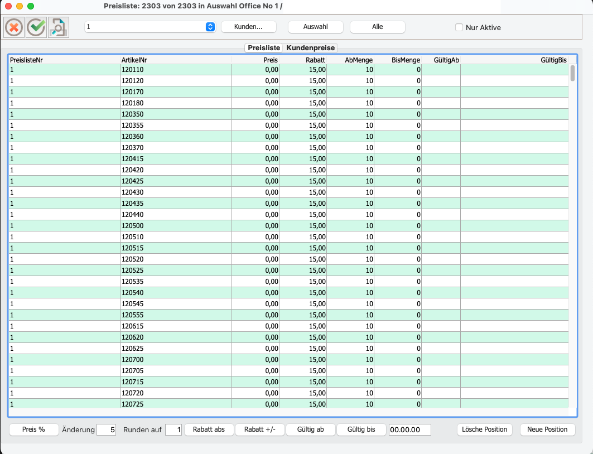Select article number 120415
593x454 pixels.
coord(132,159)
